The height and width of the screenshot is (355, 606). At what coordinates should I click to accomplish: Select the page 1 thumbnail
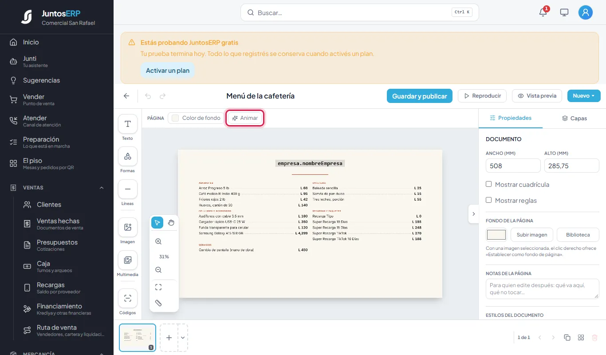point(138,338)
